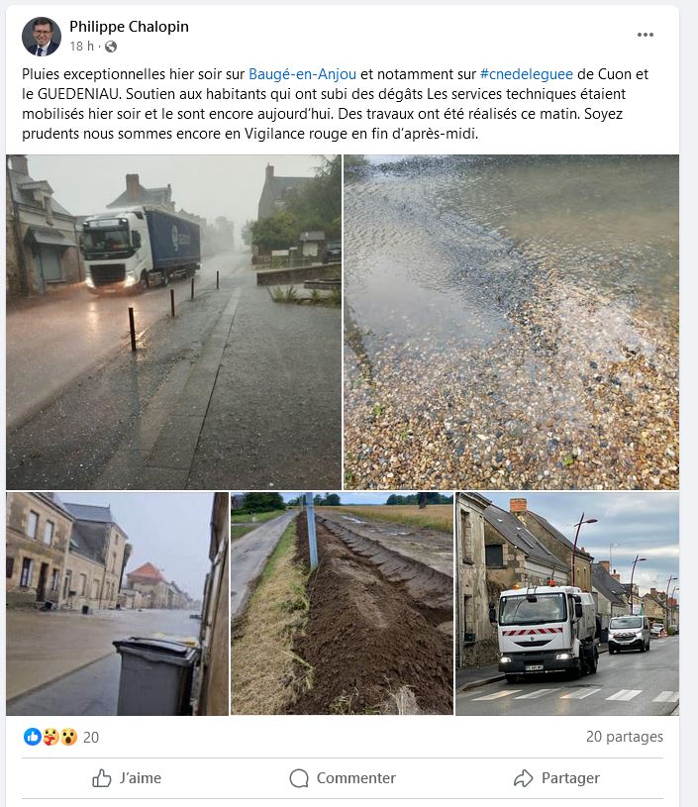Open the flooded street with bin photo

coord(118,604)
